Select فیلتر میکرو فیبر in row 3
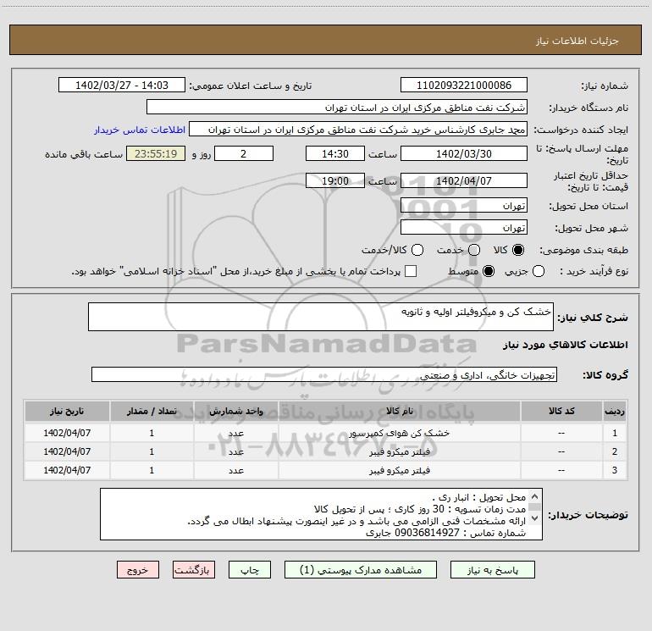Image resolution: width=652 pixels, height=631 pixels. [399, 470]
